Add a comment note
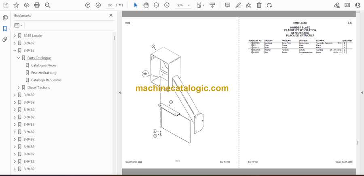Viewport: 364px width, 176px height. pyautogui.click(x=227, y=5)
